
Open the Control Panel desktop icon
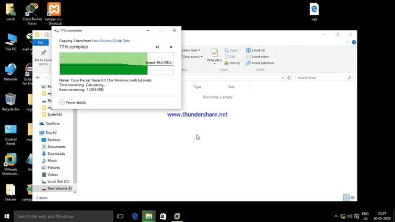(10, 134)
